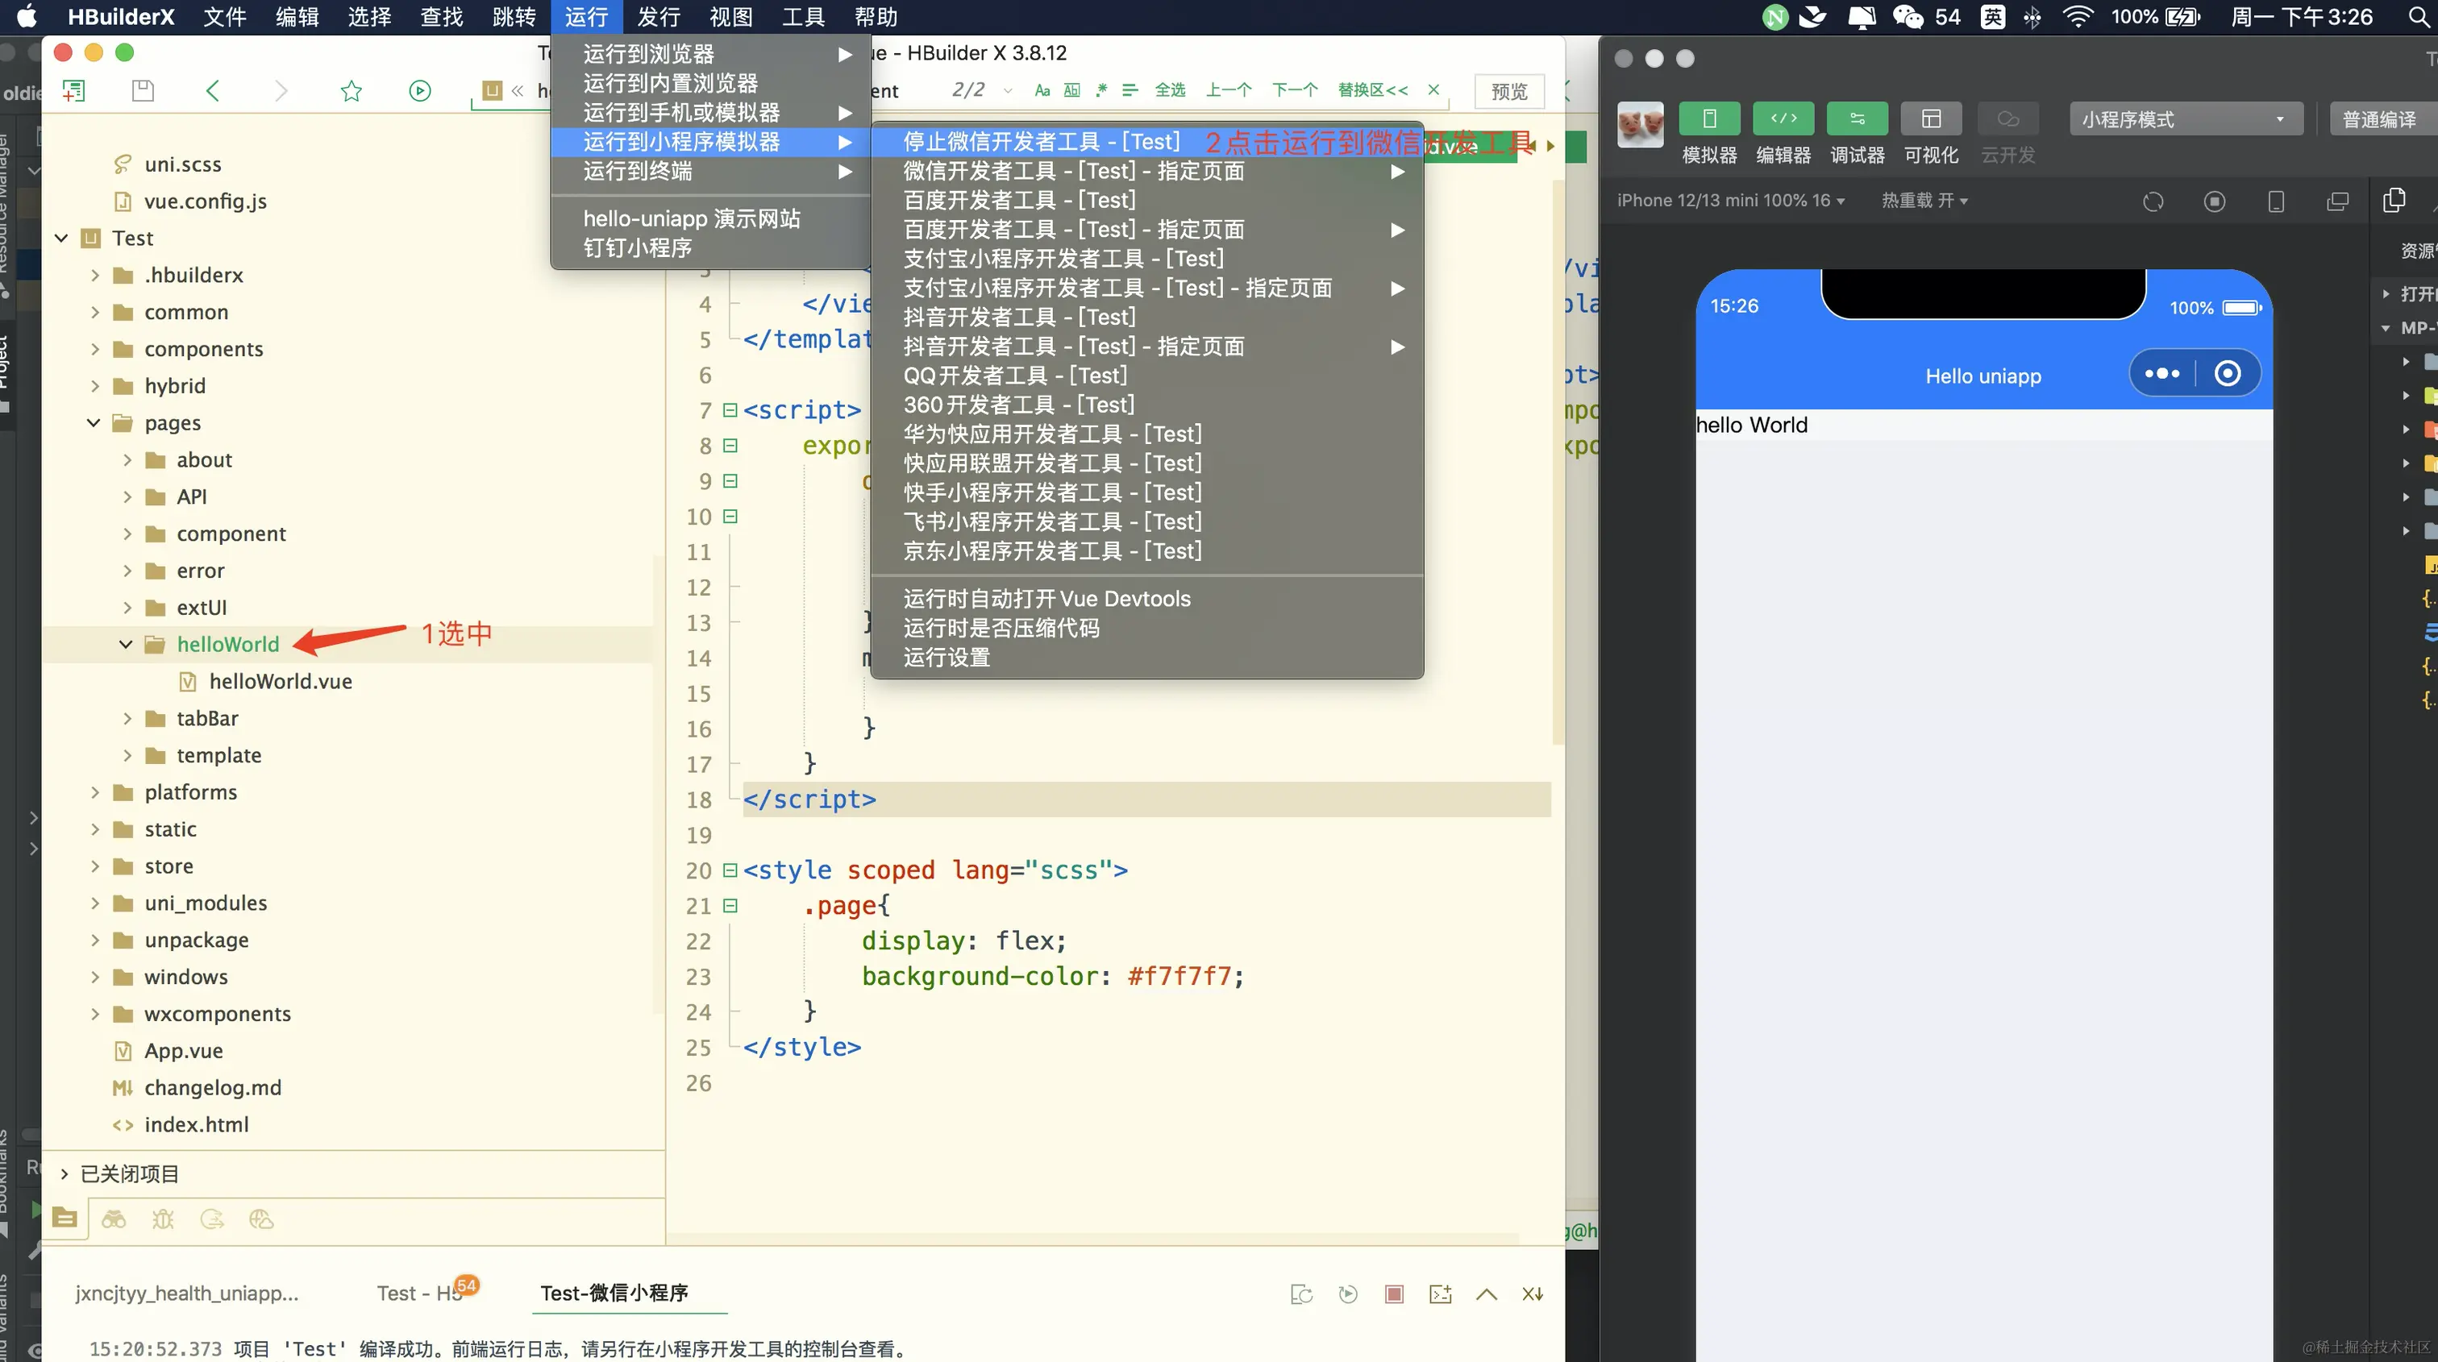Click the star bookmark icon
2438x1362 pixels.
click(x=352, y=91)
